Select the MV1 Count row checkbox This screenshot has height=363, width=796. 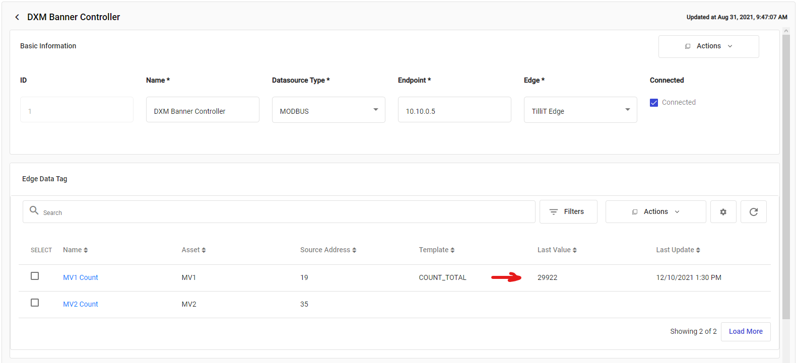pos(35,276)
